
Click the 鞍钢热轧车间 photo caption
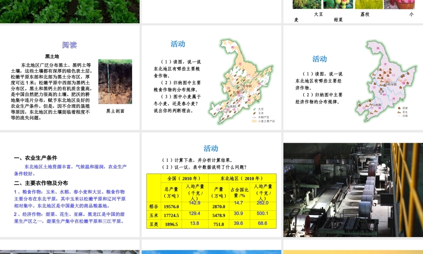point(358,231)
